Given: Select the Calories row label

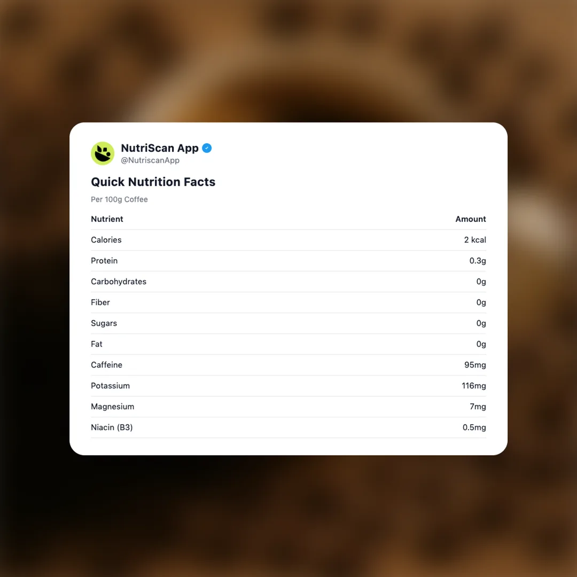Looking at the screenshot, I should (106, 240).
